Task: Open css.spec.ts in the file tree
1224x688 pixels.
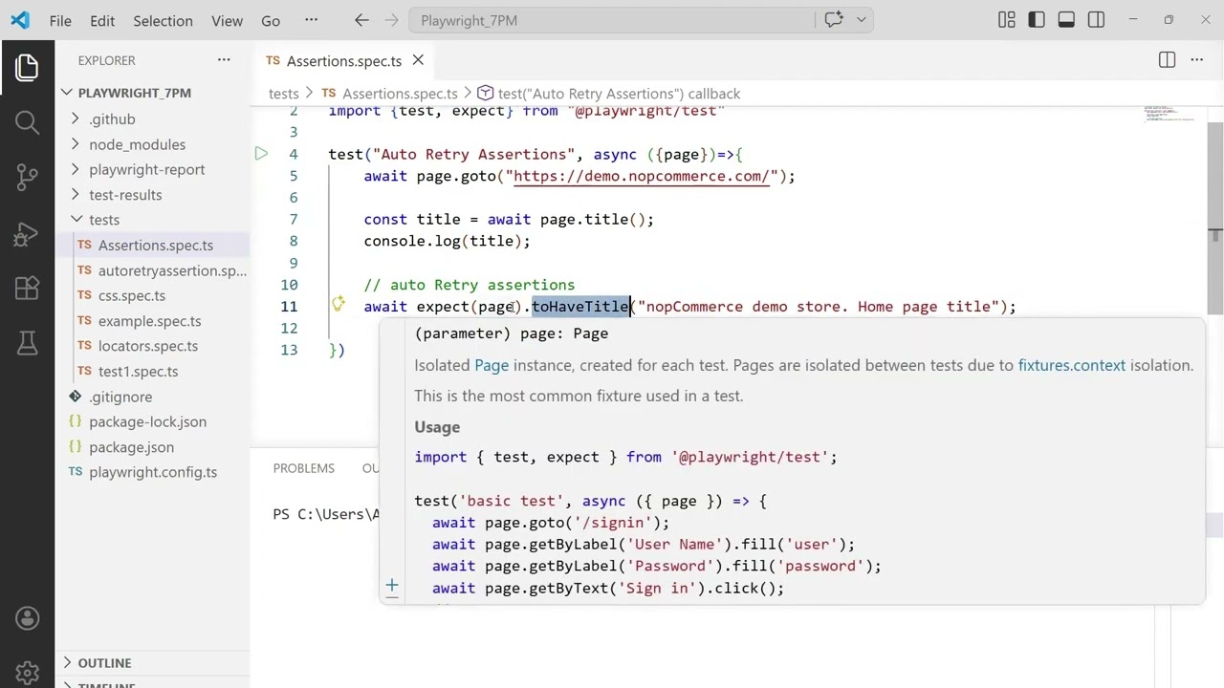Action: point(132,296)
